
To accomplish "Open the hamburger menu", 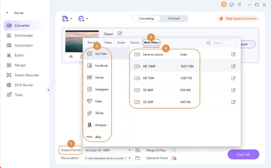I will (239, 5).
